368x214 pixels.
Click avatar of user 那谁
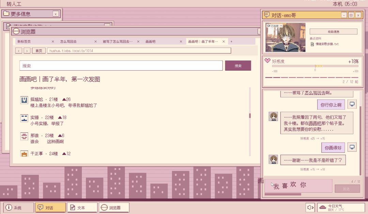[24, 136]
